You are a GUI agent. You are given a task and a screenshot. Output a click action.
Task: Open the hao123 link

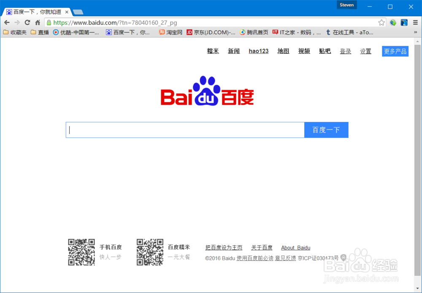tap(259, 51)
